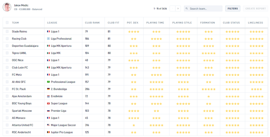Viewport: 270px width, 137px height.
Task: Sort by FORMATION column header
Action: point(207,23)
